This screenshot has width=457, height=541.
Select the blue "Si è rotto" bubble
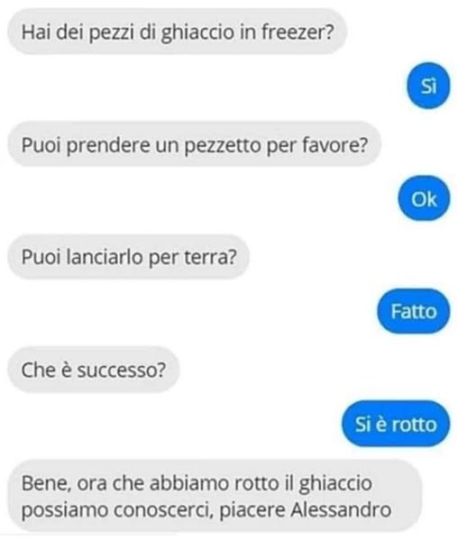click(396, 424)
